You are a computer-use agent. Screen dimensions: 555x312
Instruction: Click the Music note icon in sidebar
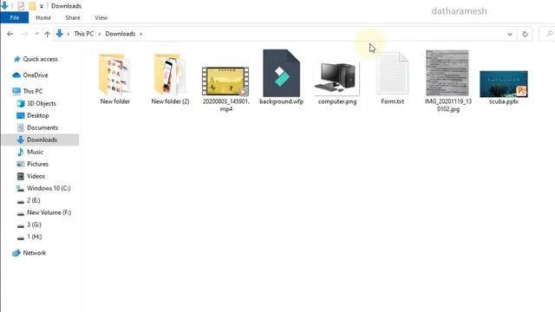(x=21, y=152)
